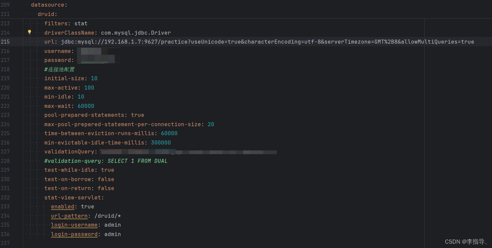
Task: Click 'com.mysql.jdbc.Driver' value
Action: pyautogui.click(x=136, y=33)
